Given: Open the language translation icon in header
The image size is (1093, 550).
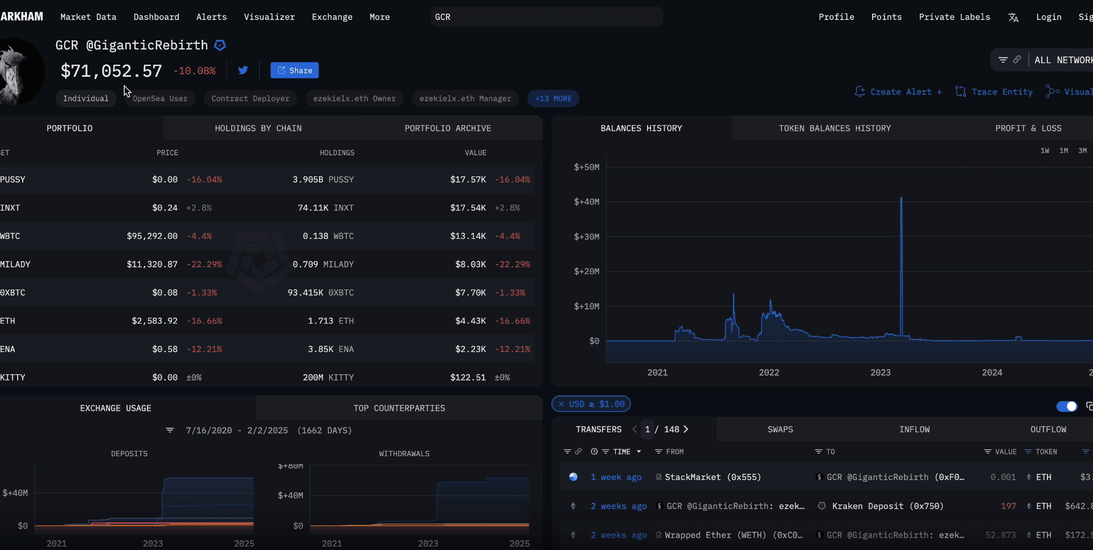Looking at the screenshot, I should pyautogui.click(x=1013, y=18).
